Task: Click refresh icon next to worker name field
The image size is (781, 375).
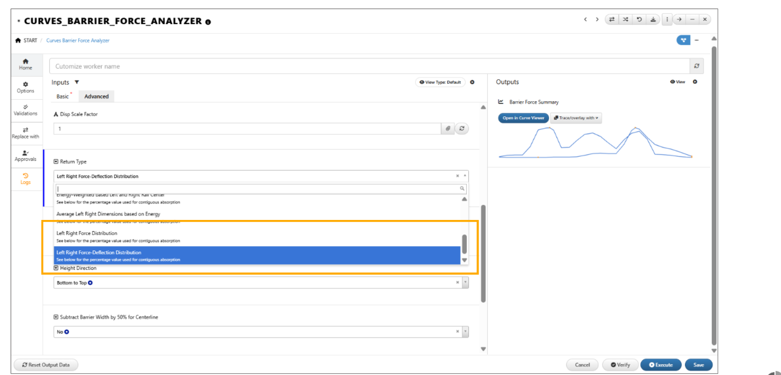Action: 697,66
